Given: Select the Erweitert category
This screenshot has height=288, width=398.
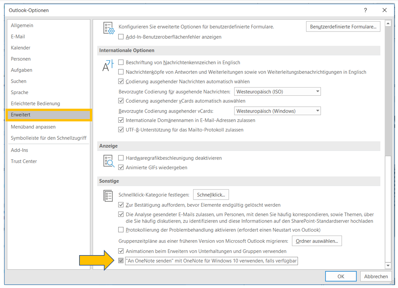Looking at the screenshot, I should (x=49, y=115).
